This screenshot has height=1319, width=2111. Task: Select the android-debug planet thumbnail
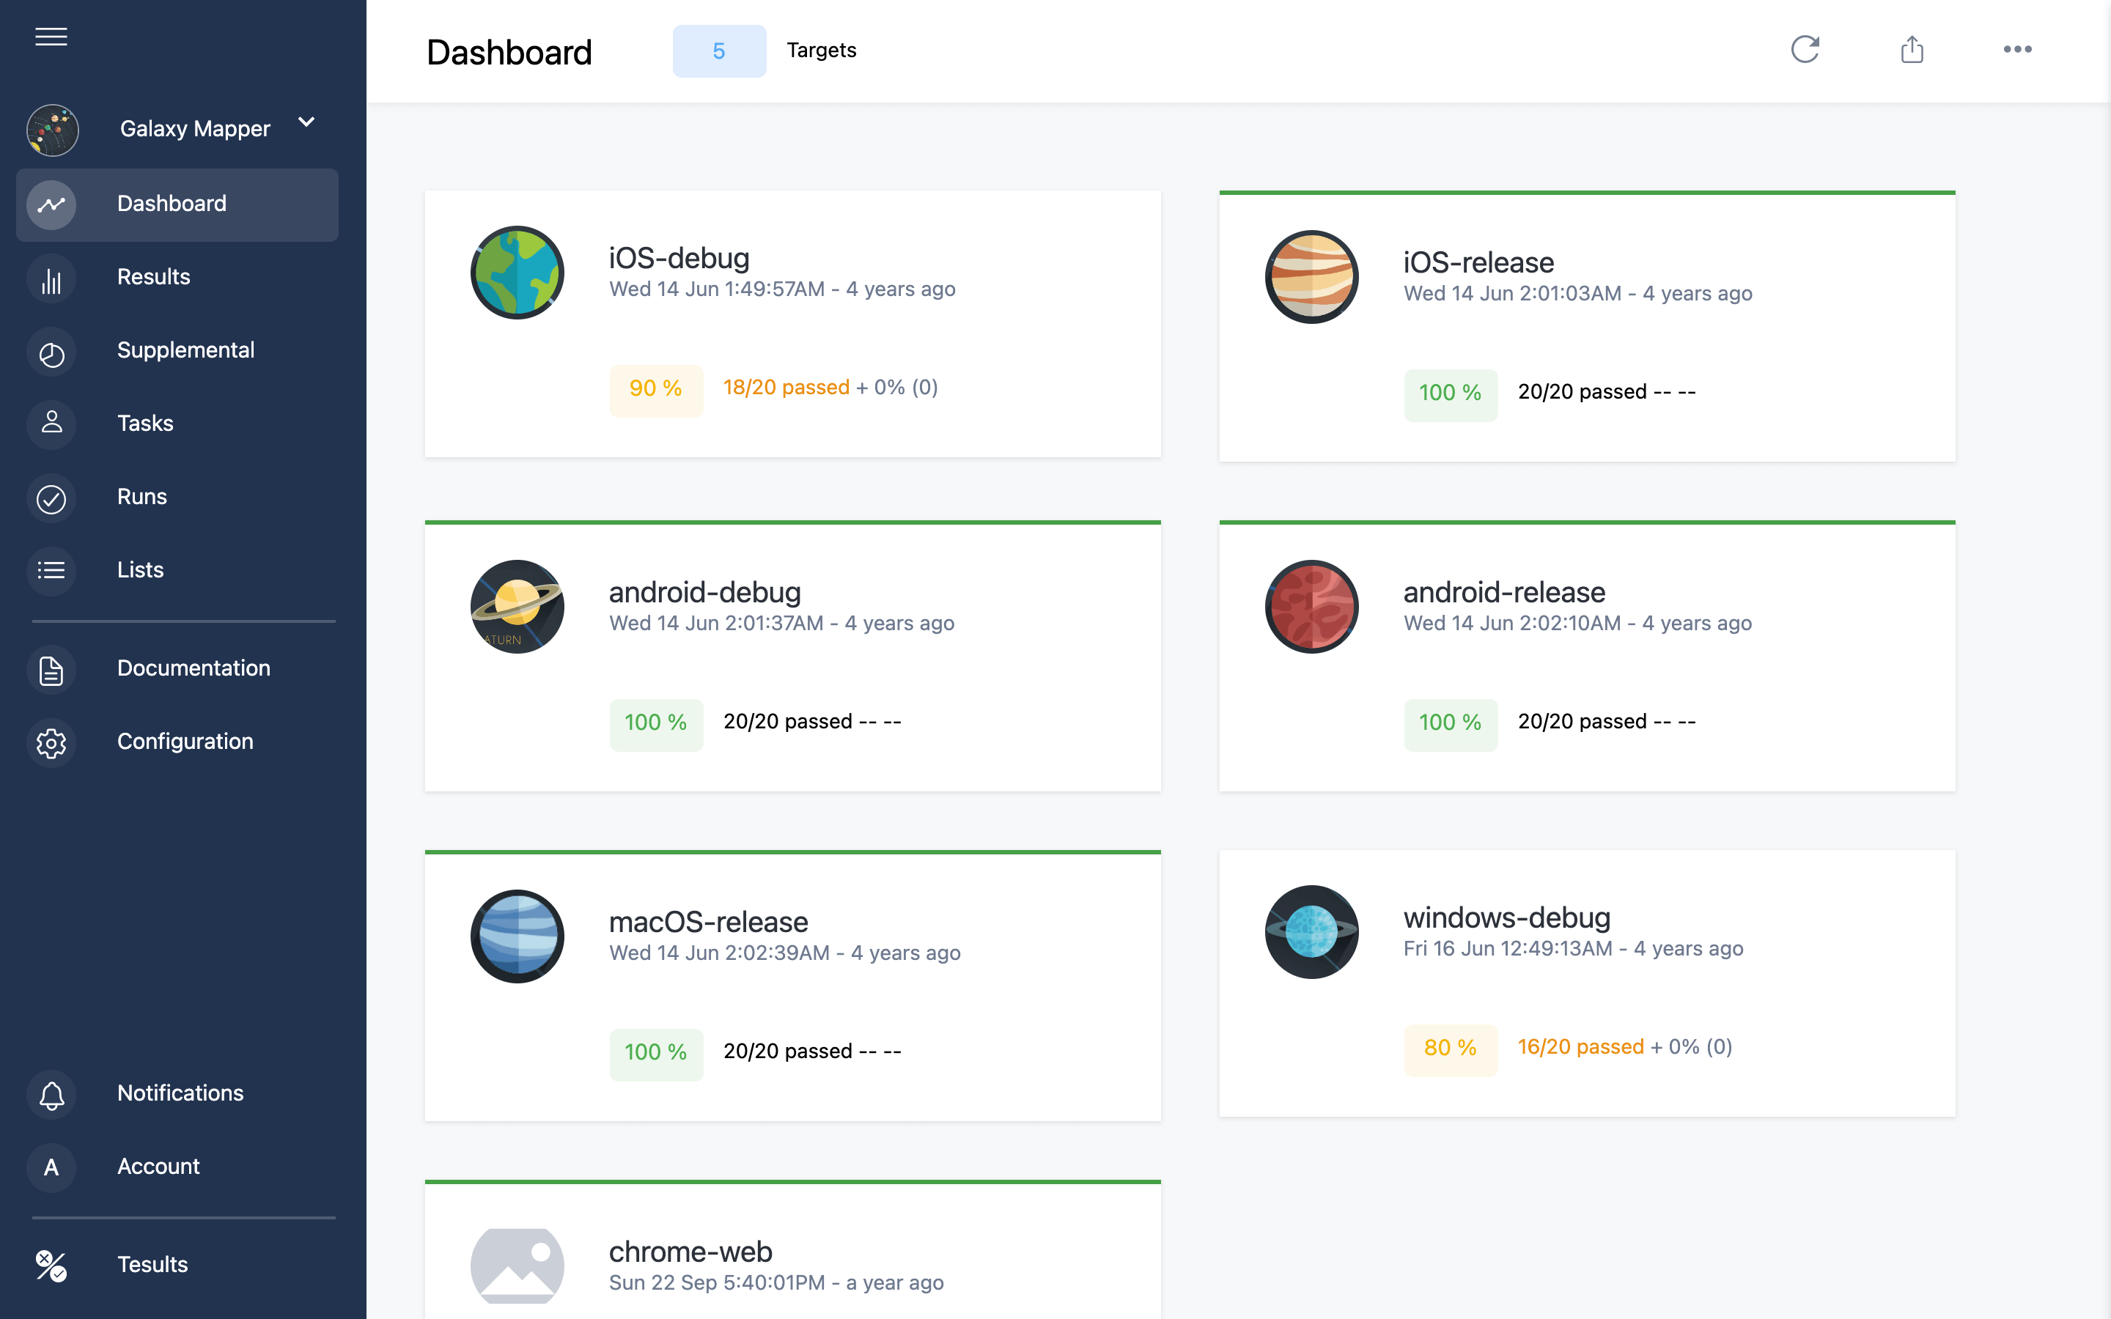tap(515, 603)
